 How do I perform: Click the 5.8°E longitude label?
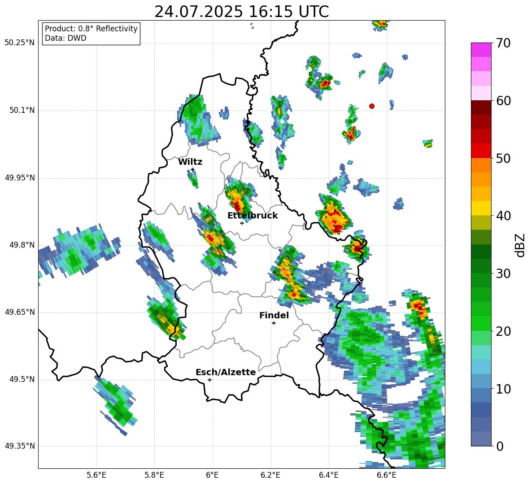point(154,475)
